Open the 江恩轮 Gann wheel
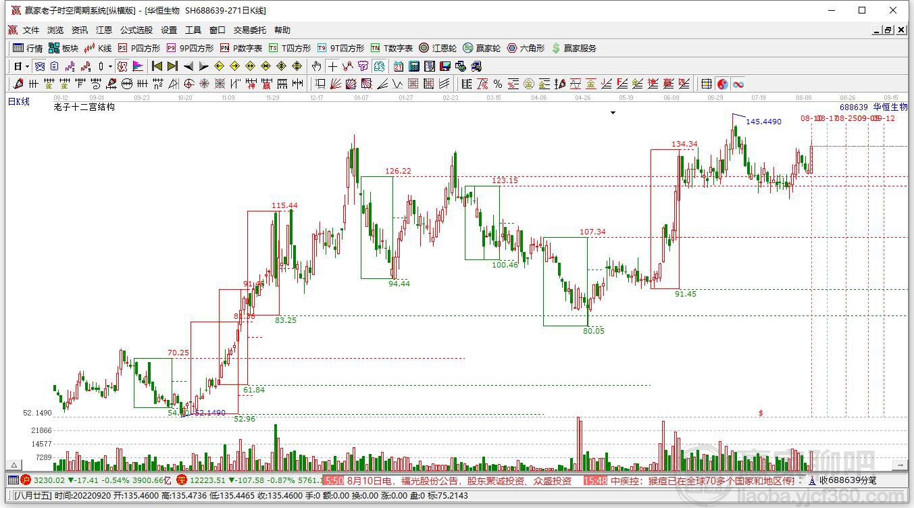 [x=438, y=48]
